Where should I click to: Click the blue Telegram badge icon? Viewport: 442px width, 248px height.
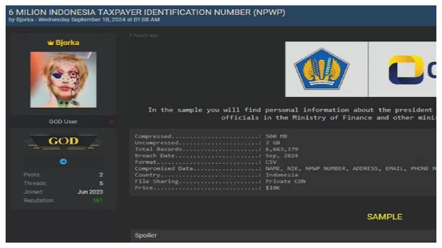pyautogui.click(x=63, y=161)
